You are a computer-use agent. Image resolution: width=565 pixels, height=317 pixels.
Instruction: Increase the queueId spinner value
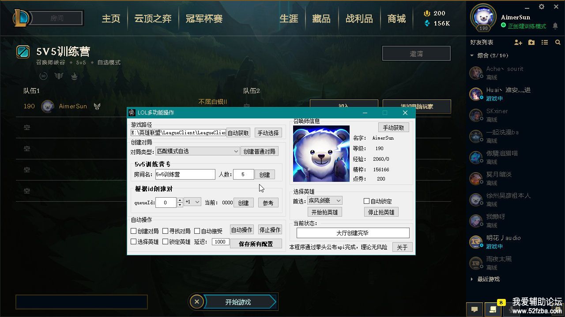click(x=180, y=200)
